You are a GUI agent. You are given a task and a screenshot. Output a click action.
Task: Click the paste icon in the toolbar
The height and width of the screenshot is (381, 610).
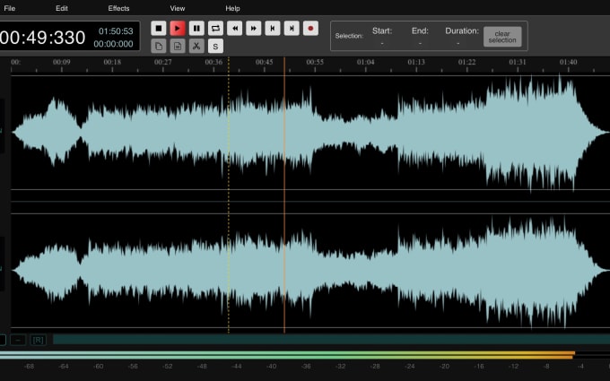pos(178,47)
